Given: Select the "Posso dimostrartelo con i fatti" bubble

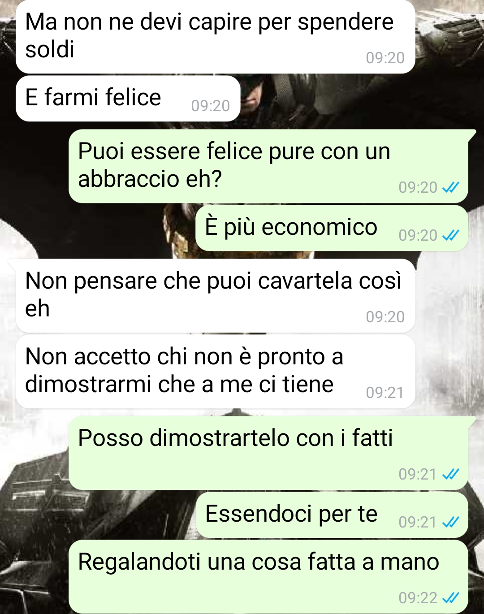Looking at the screenshot, I should tap(268, 453).
